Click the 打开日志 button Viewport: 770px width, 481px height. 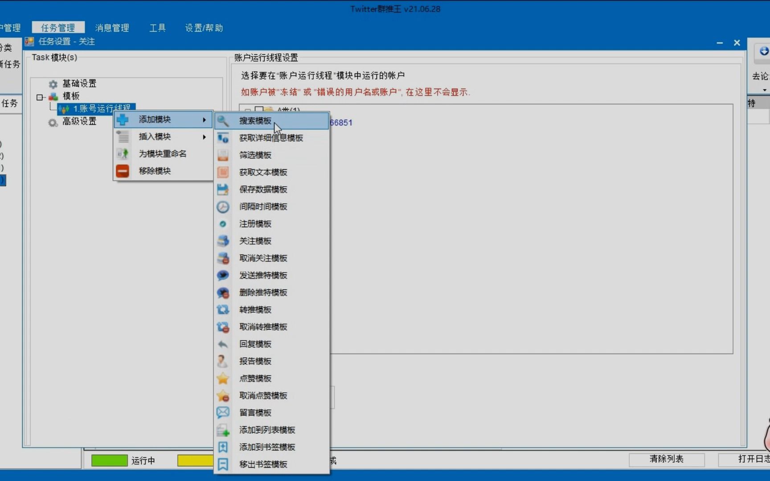pos(744,459)
